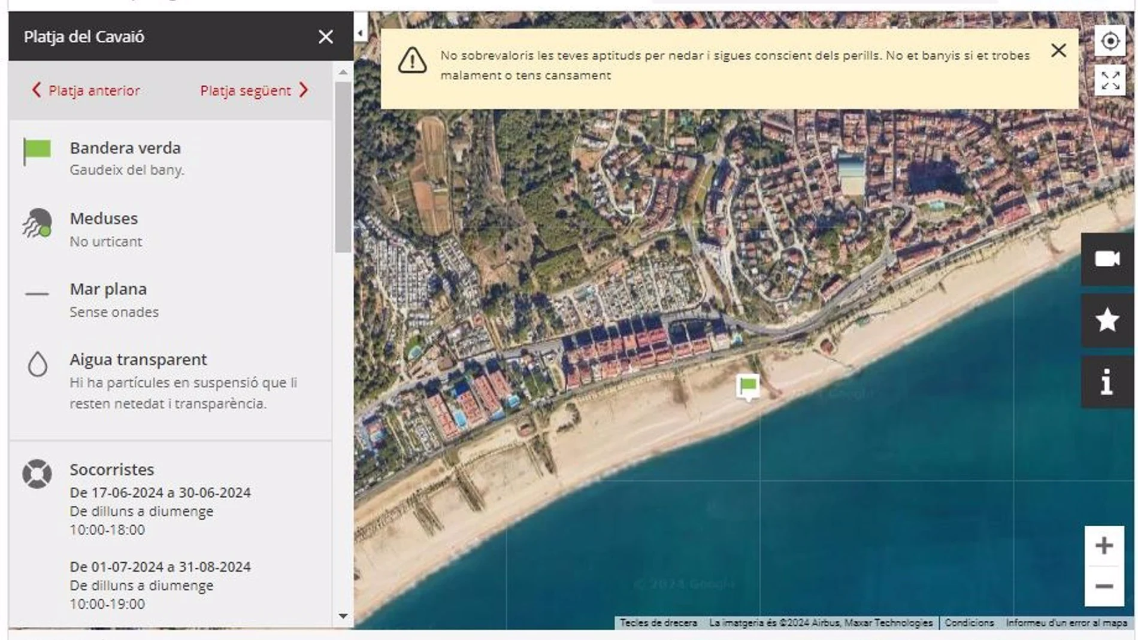This screenshot has width=1138, height=640.
Task: Click the Aigua transparent water drop icon
Action: pos(38,363)
